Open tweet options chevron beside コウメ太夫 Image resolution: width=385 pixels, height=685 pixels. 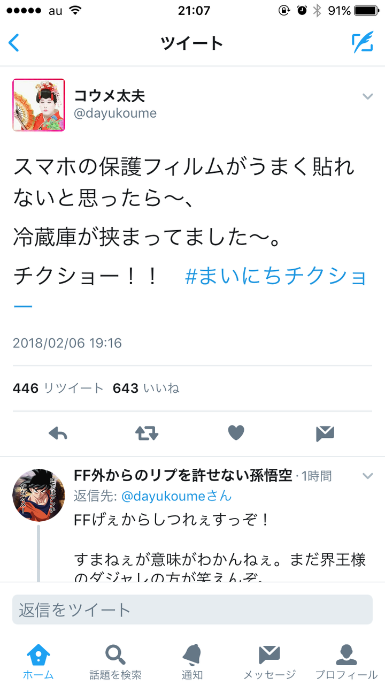click(367, 97)
